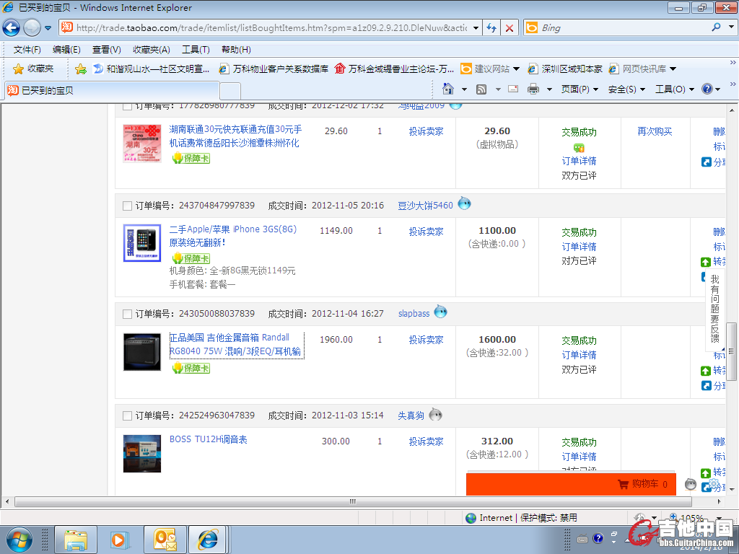Open Wangwang chat icon next to slapbass

click(440, 312)
